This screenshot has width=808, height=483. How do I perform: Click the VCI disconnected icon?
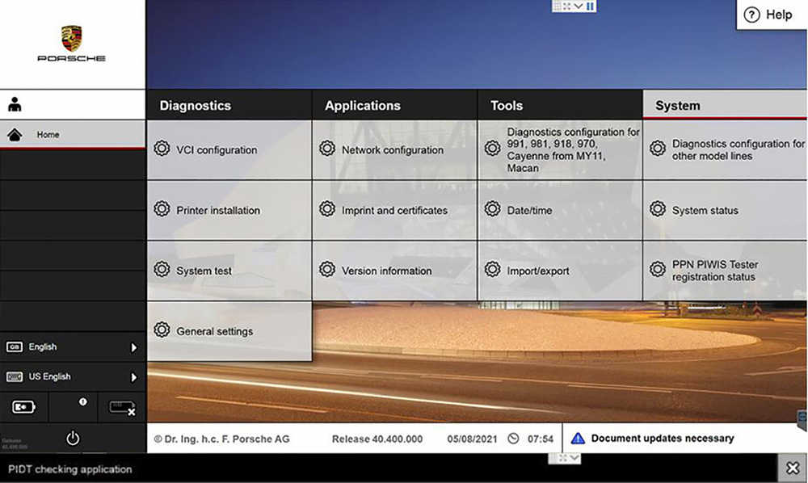point(122,409)
